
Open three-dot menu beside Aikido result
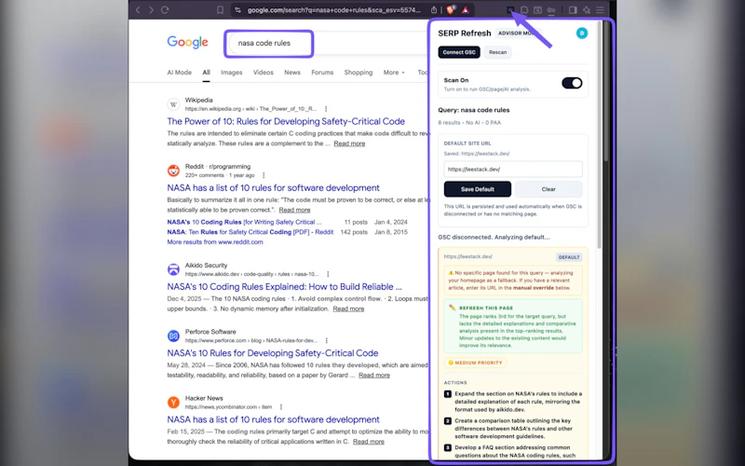(328, 274)
